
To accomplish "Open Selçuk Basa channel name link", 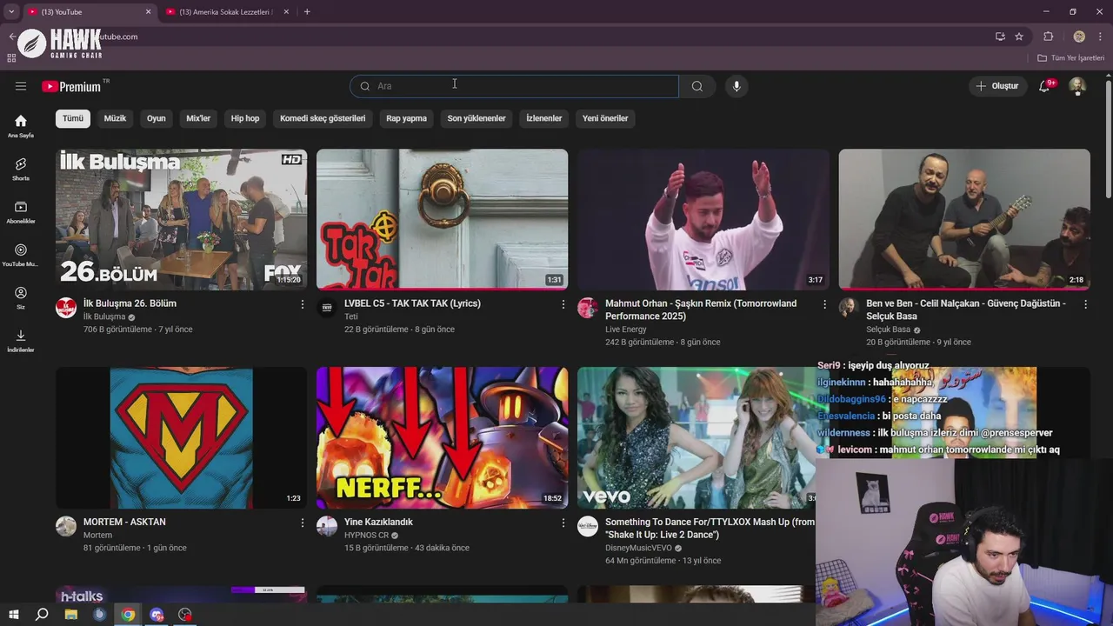I will (x=889, y=330).
